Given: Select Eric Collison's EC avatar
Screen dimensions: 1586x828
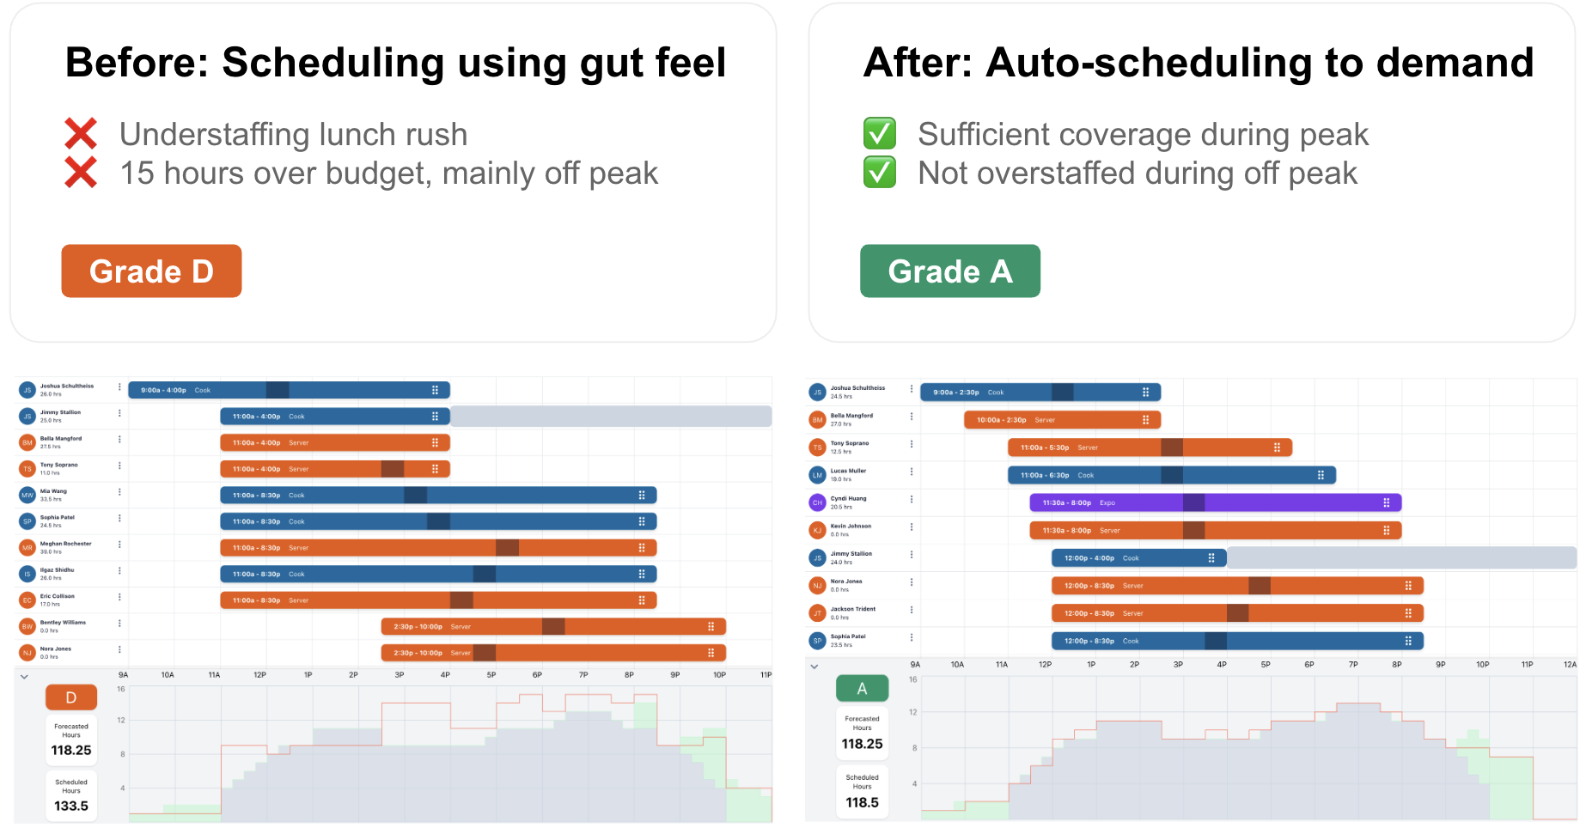Looking at the screenshot, I should [27, 600].
